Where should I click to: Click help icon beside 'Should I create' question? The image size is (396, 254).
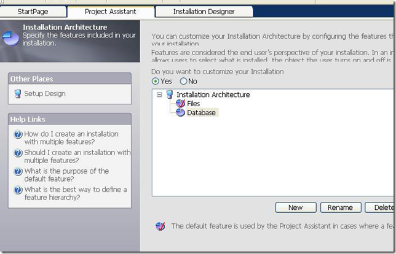(x=18, y=153)
